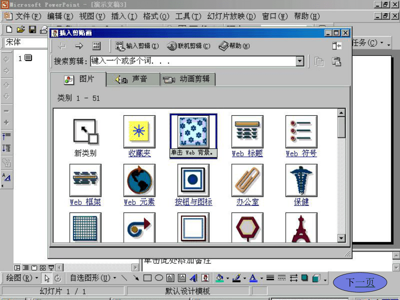Image resolution: width=400 pixels, height=300 pixels.
Task: Click scroll down arrow in category list
Action: (341, 238)
